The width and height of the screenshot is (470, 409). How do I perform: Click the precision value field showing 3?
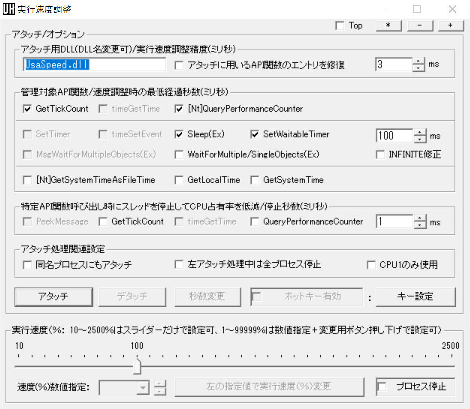coord(394,64)
